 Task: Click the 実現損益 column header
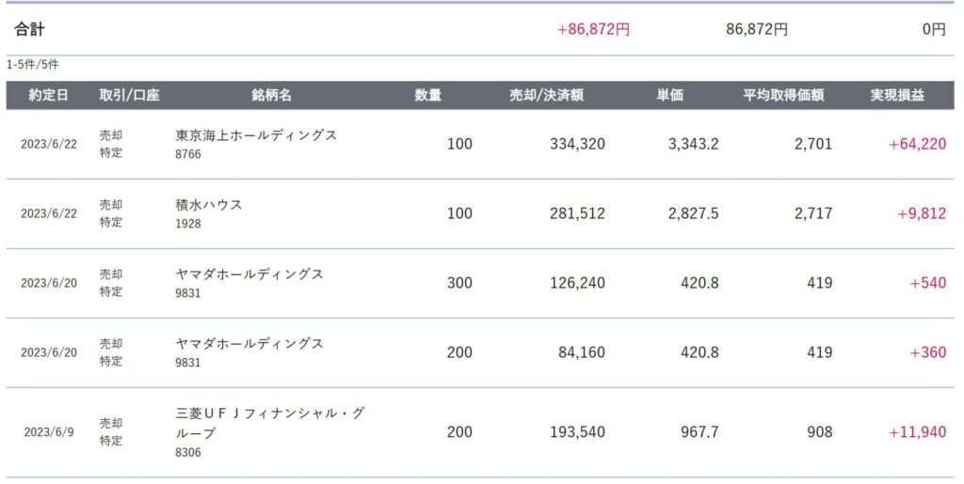click(x=897, y=95)
